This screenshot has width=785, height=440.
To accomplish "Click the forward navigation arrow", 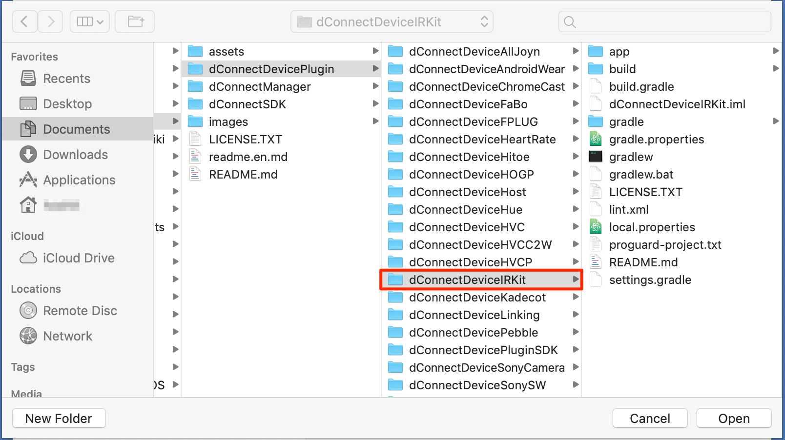I will coord(50,22).
